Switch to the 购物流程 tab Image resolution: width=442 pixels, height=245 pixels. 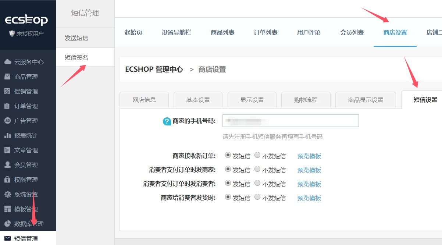tap(306, 100)
